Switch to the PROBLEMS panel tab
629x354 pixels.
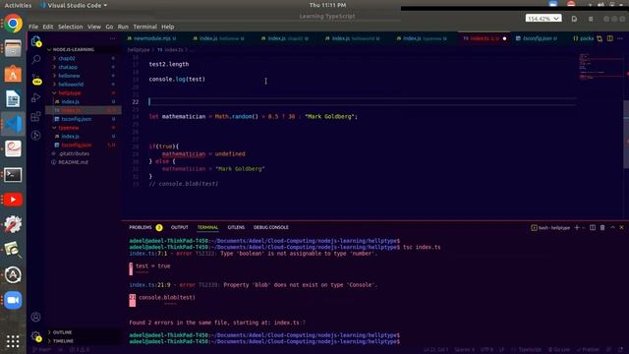pos(141,227)
